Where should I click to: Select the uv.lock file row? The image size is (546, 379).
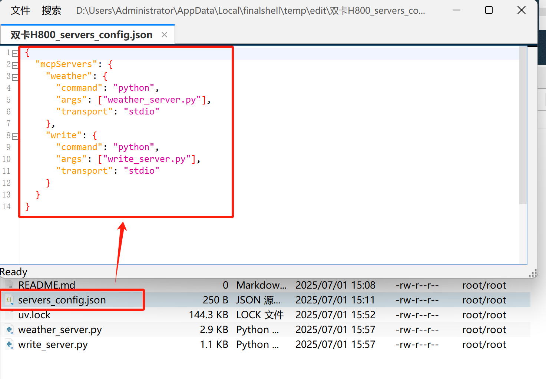pos(265,315)
